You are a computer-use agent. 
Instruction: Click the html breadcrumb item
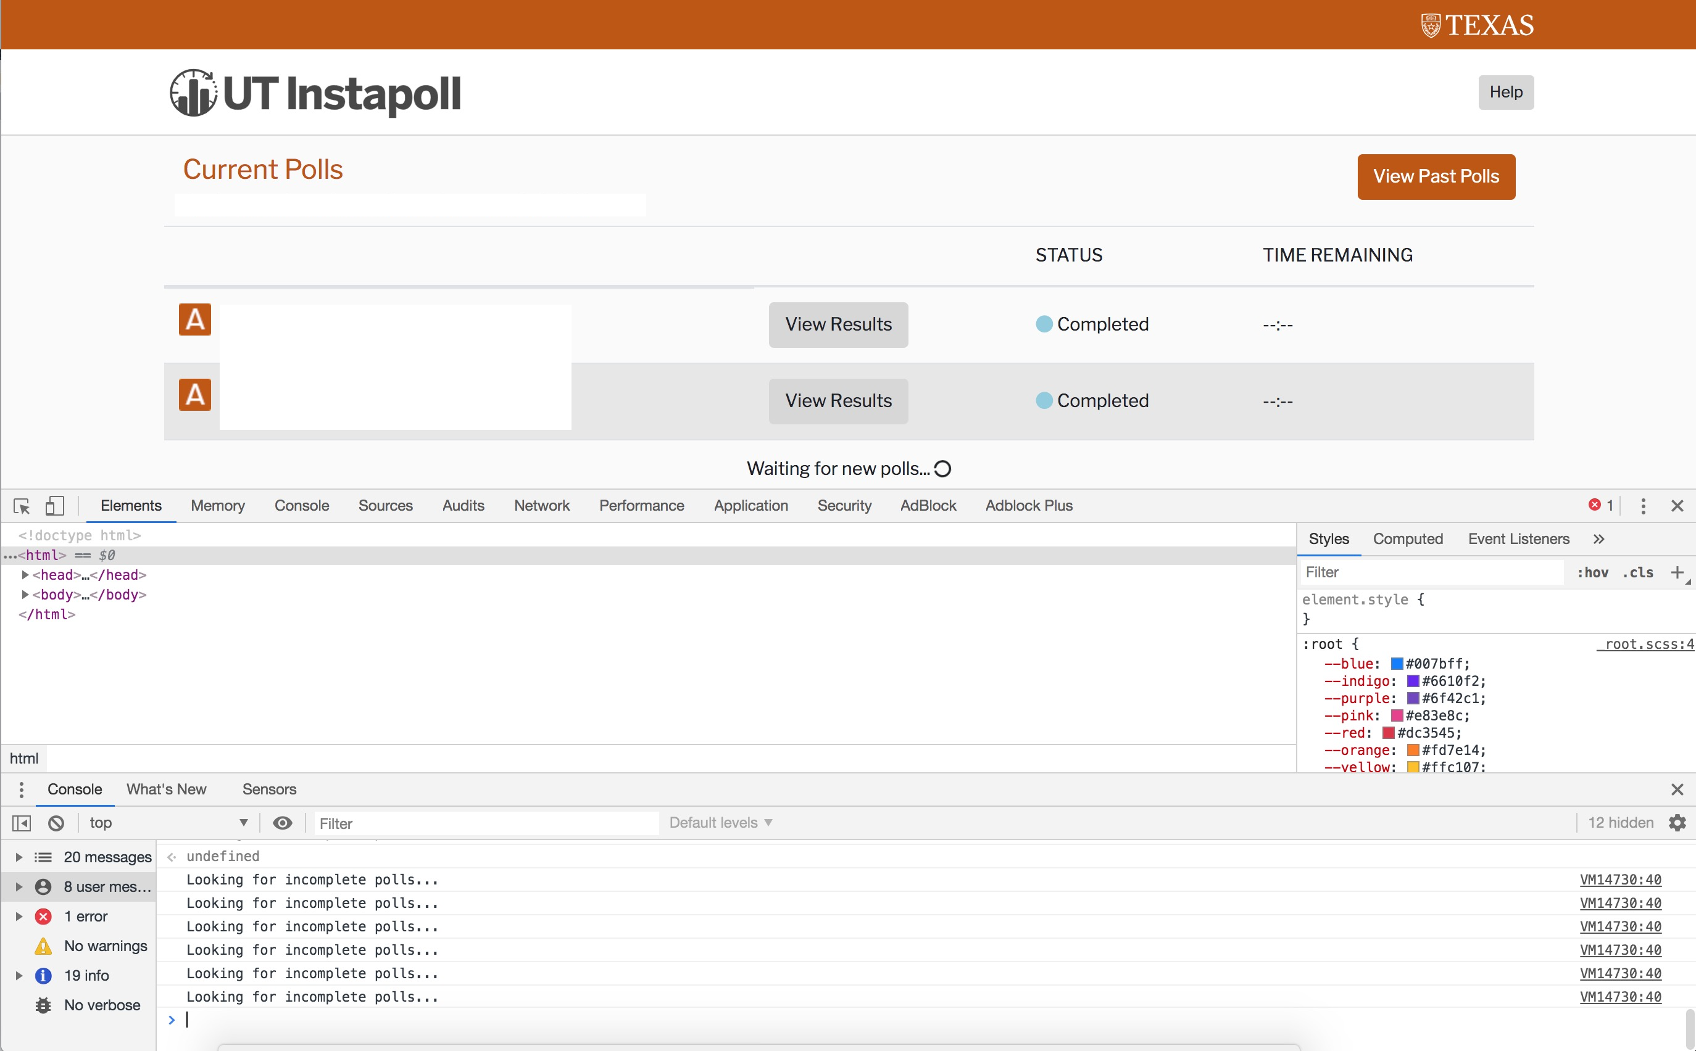(x=23, y=759)
